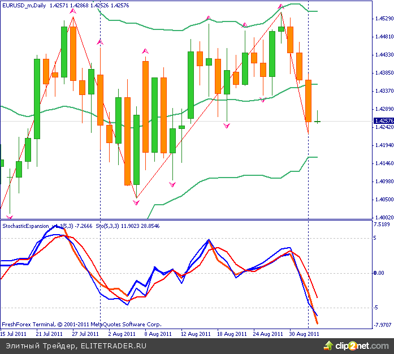Click the up fractal arrow at the late-August peak

tap(281, 6)
